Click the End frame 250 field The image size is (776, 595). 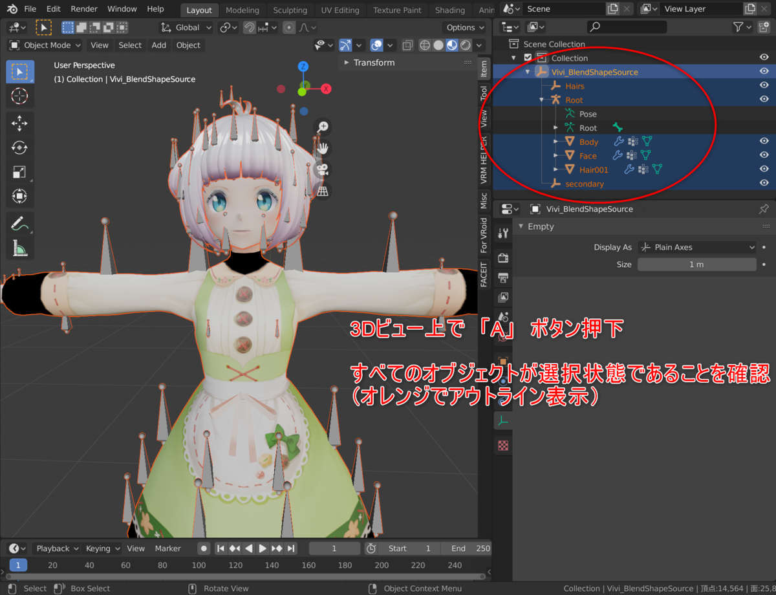tap(466, 548)
